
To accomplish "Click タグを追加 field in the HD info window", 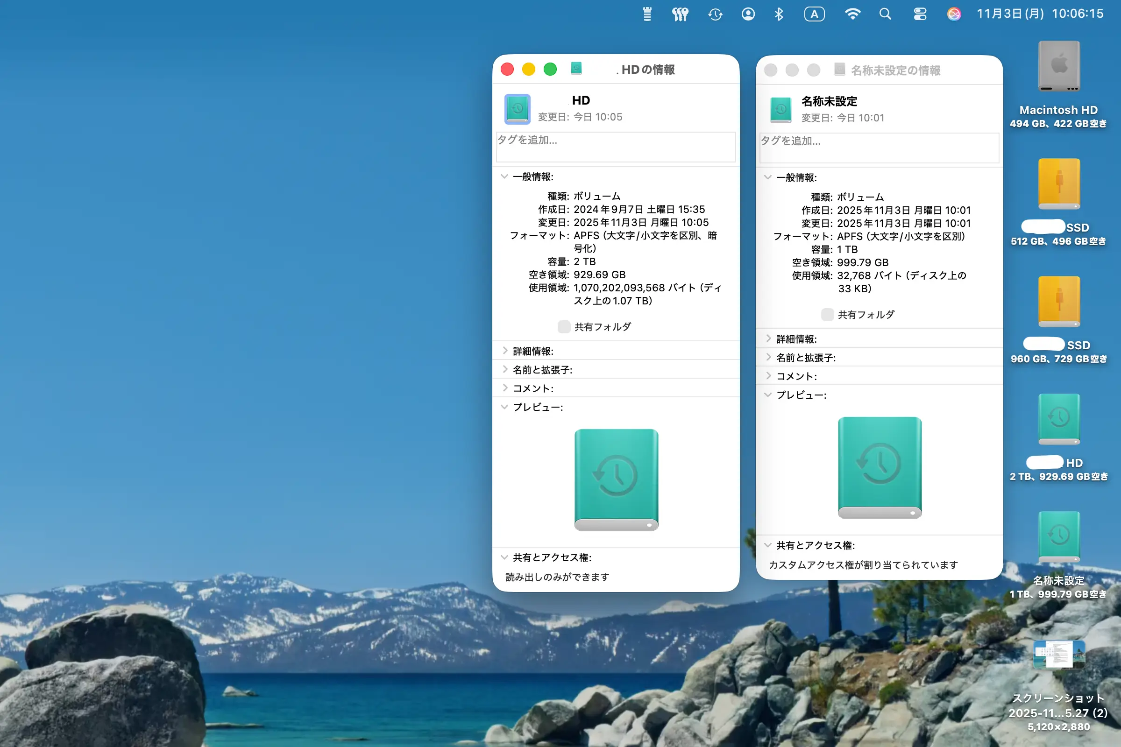I will pos(615,147).
